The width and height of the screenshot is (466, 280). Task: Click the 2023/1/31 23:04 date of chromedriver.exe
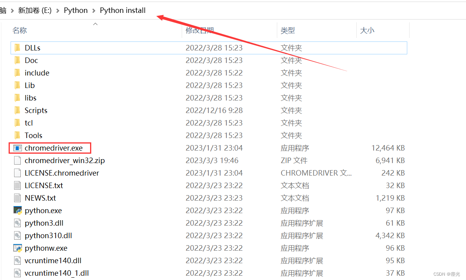[x=214, y=148]
